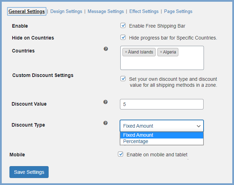The width and height of the screenshot is (234, 185).
Task: Remove the Algeria country tag
Action: pos(161,52)
